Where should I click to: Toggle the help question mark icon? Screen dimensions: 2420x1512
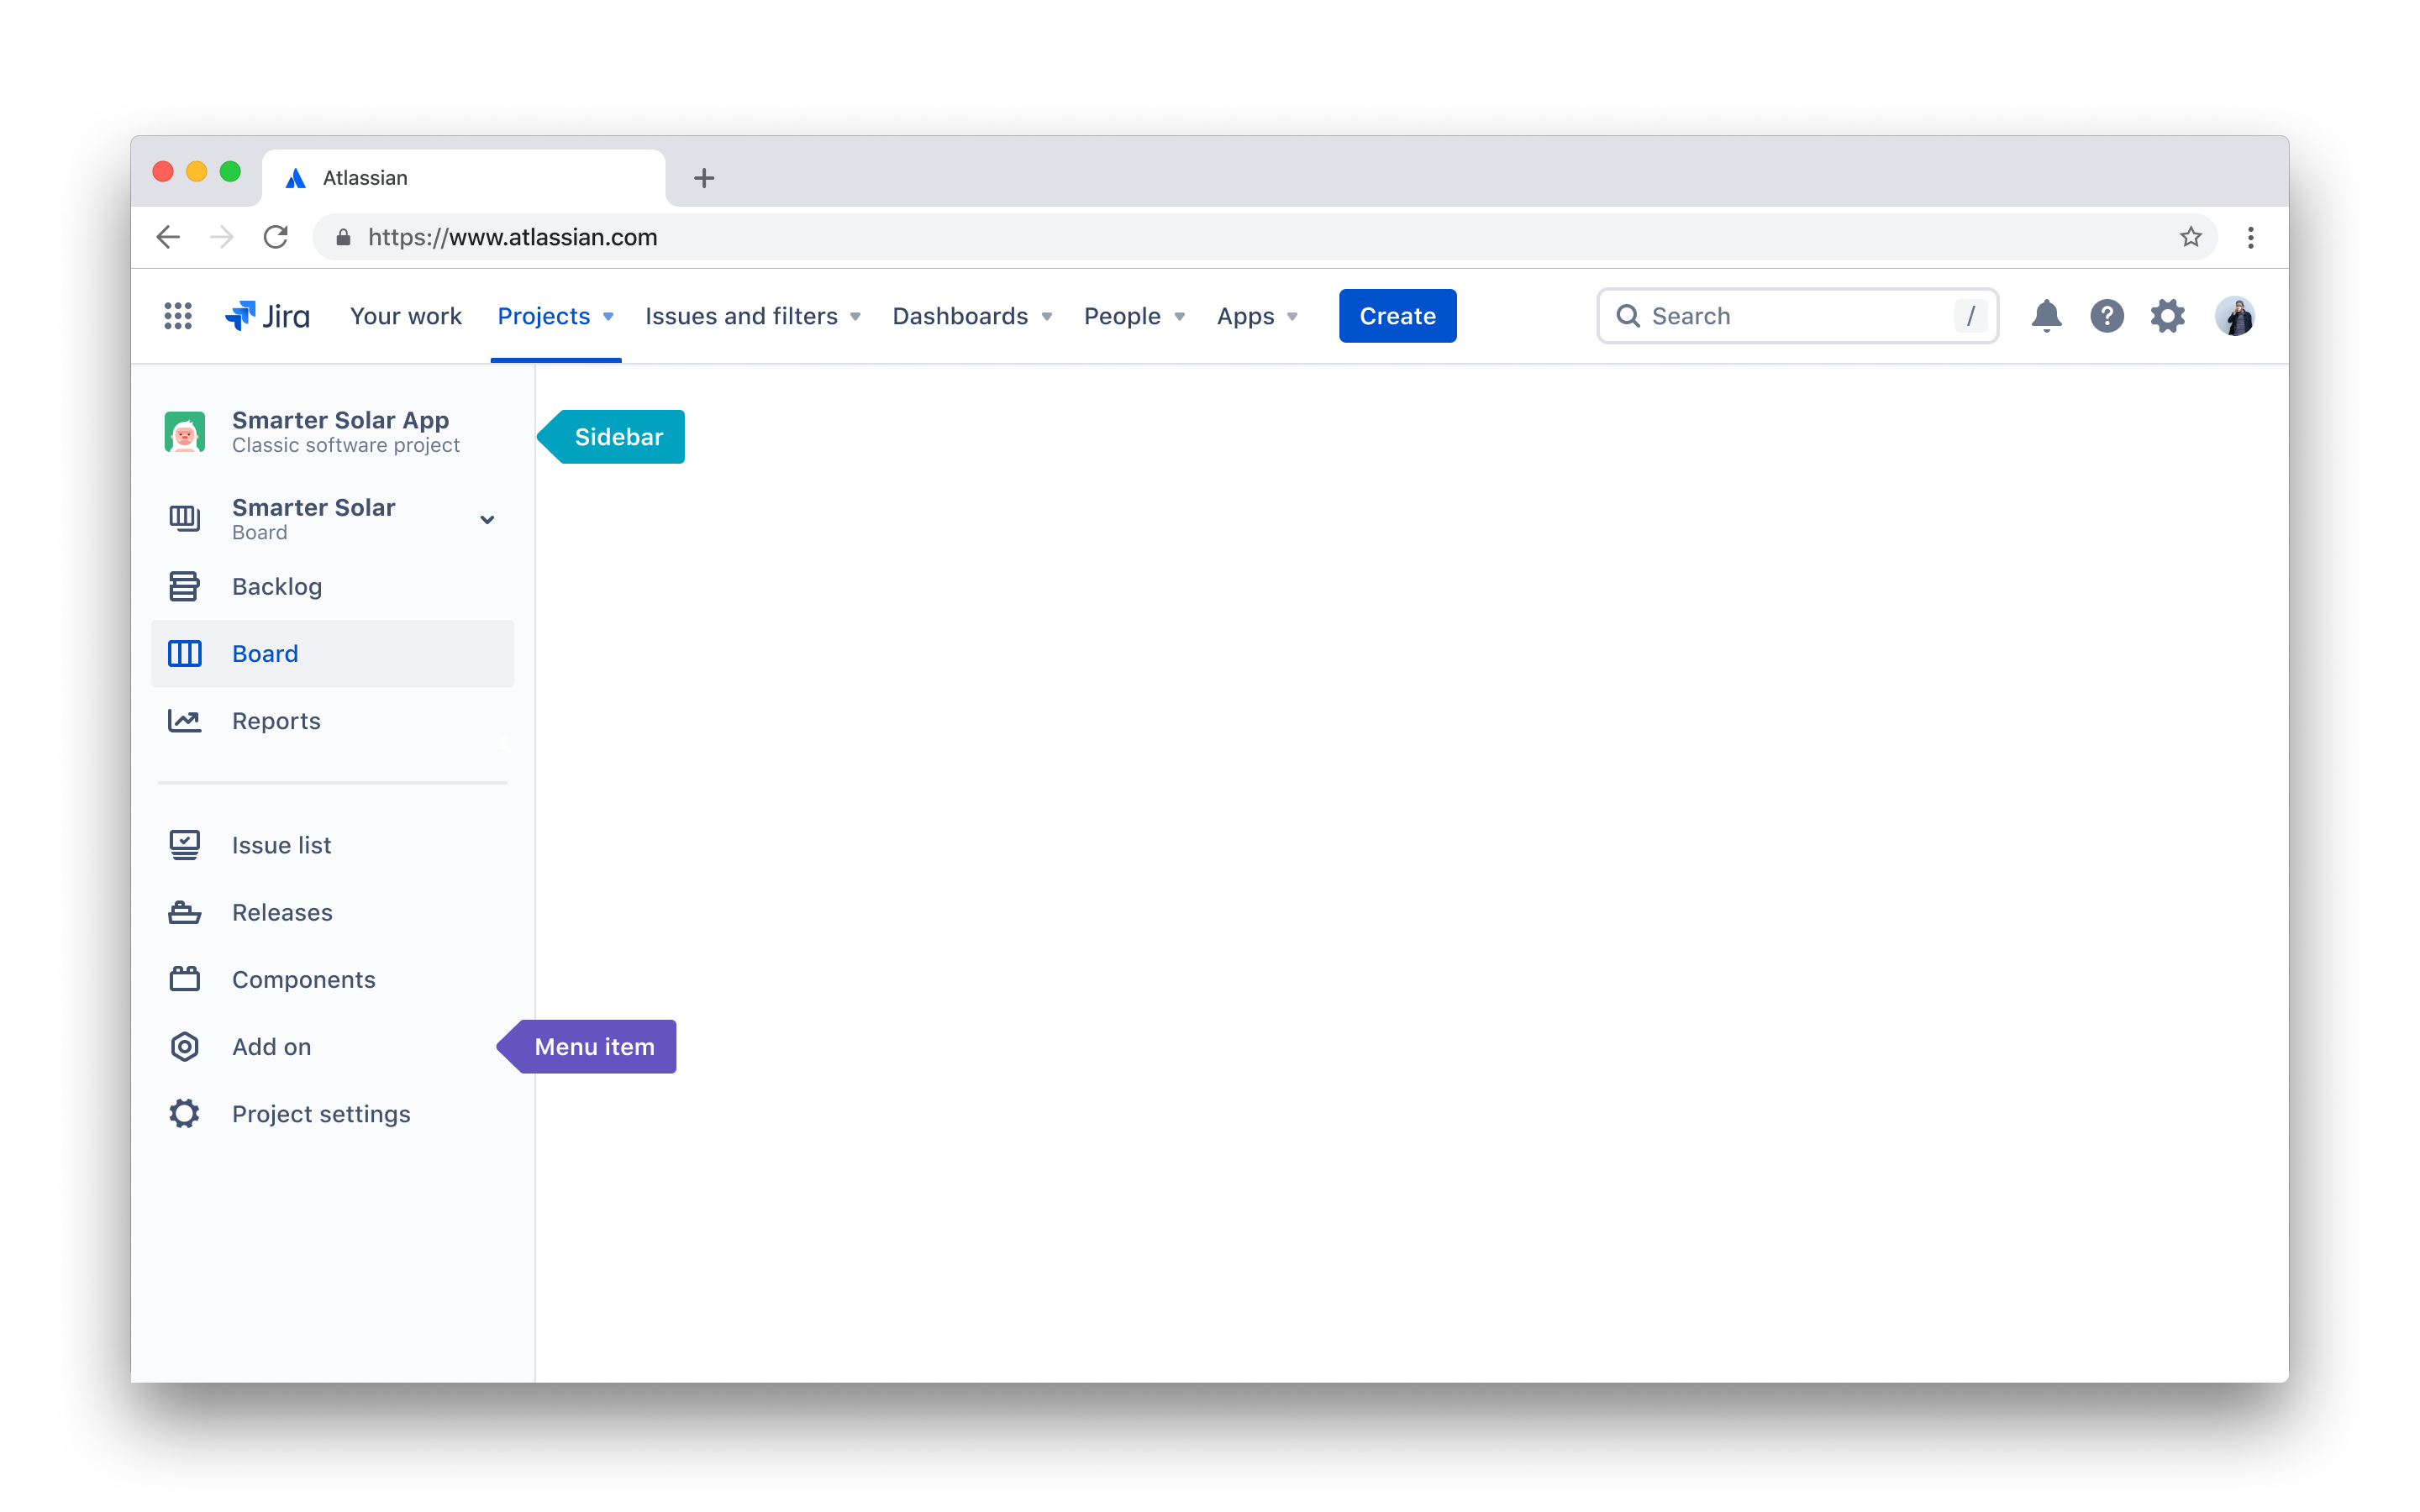(x=2105, y=315)
